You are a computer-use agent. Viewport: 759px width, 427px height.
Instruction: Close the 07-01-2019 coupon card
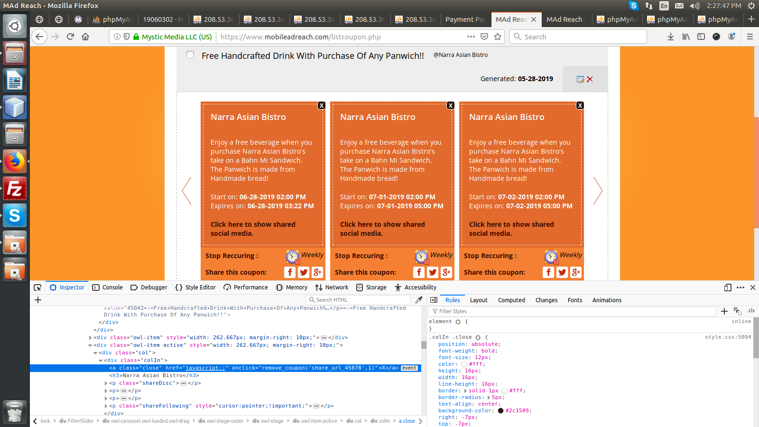[x=451, y=105]
